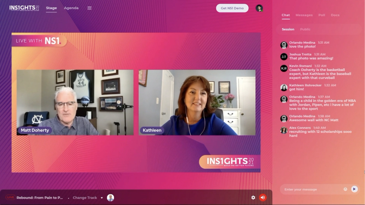Click the 'golden era of NBA' message
The width and height of the screenshot is (365, 205).
323,105
